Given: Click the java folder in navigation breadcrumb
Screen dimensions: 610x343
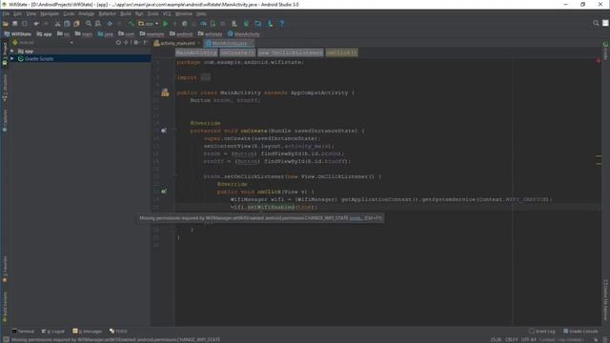Looking at the screenshot, I should (x=106, y=34).
